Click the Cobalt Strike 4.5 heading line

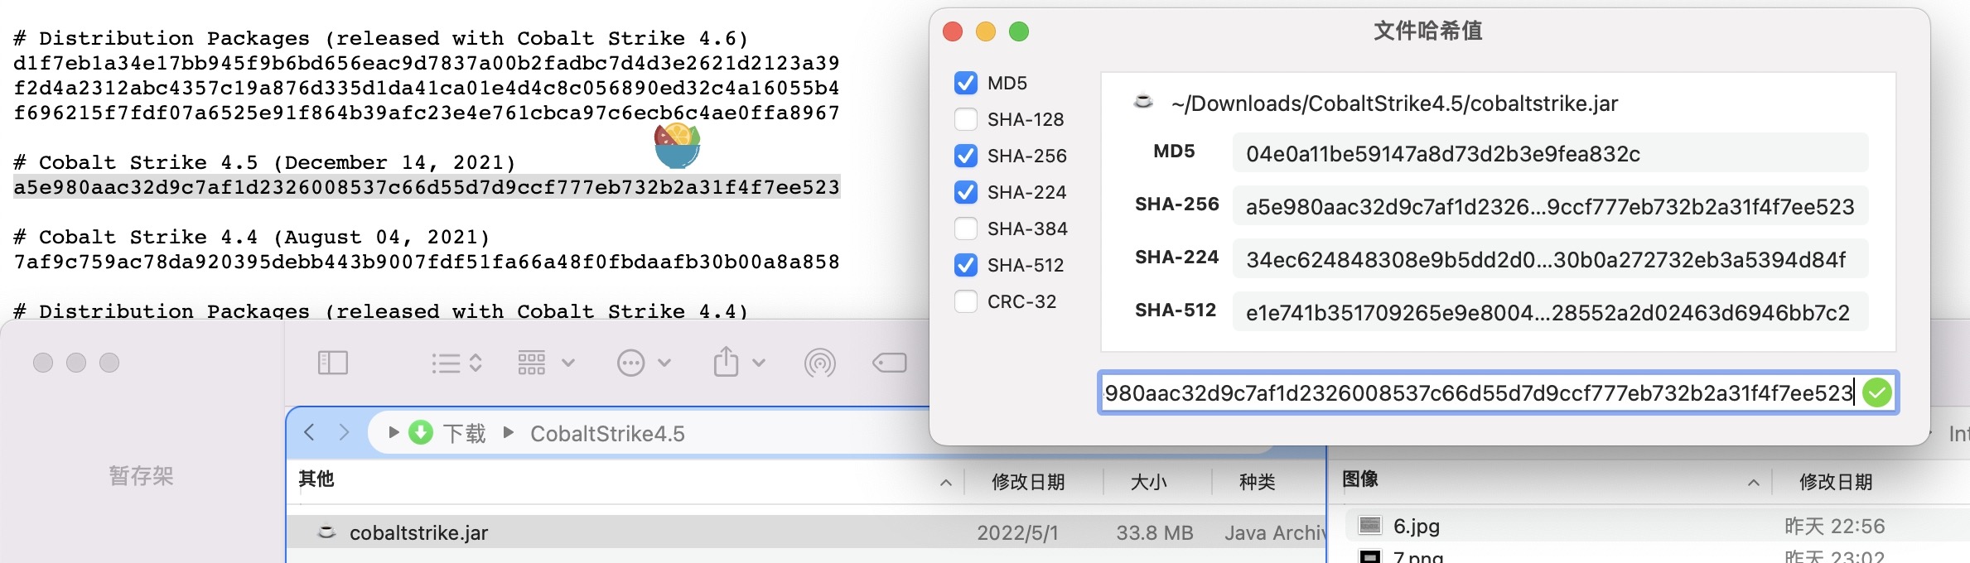[264, 162]
